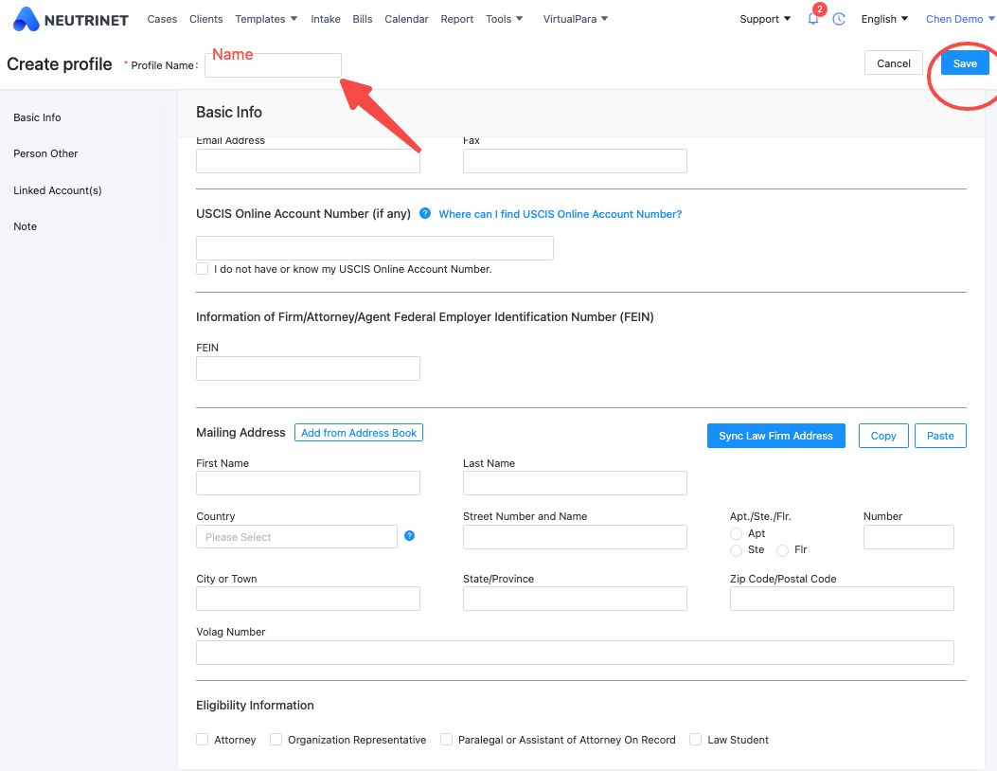This screenshot has width=997, height=771.
Task: Copy the mailing address
Action: [x=883, y=436]
